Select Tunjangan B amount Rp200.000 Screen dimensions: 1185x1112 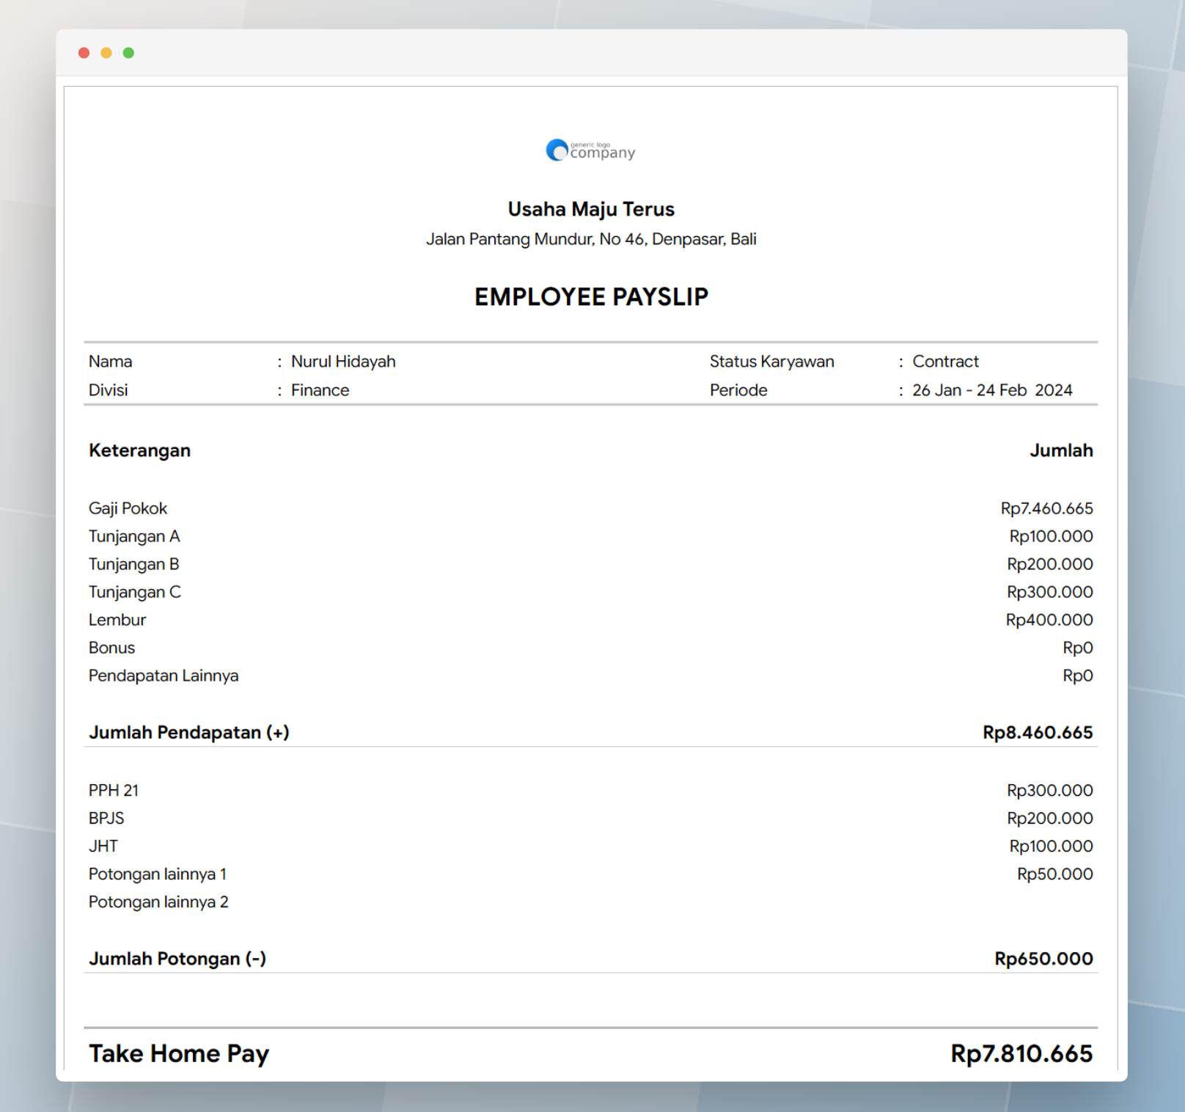pos(1049,564)
